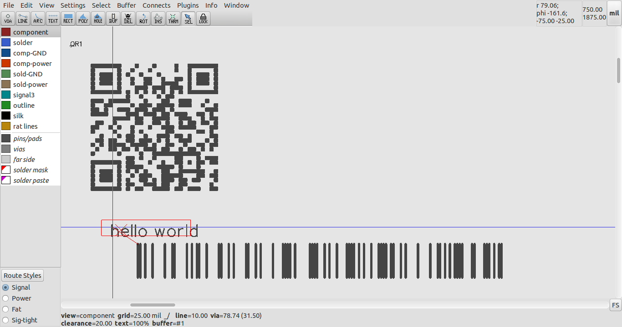622x327 pixels.
Task: Select the LINE drawing tool
Action: pos(22,18)
